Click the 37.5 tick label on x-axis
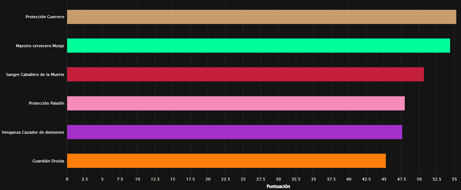 [x=331, y=179]
